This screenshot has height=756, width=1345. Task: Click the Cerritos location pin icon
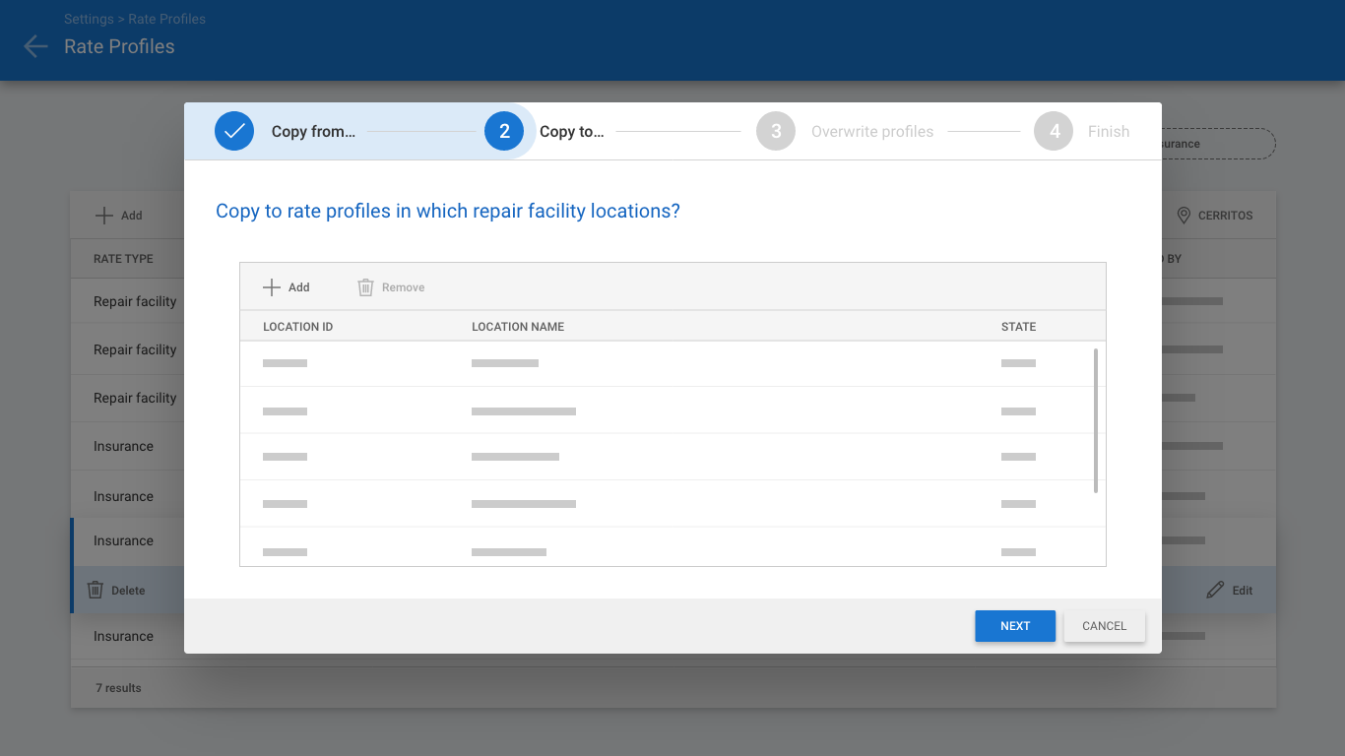[x=1184, y=216]
